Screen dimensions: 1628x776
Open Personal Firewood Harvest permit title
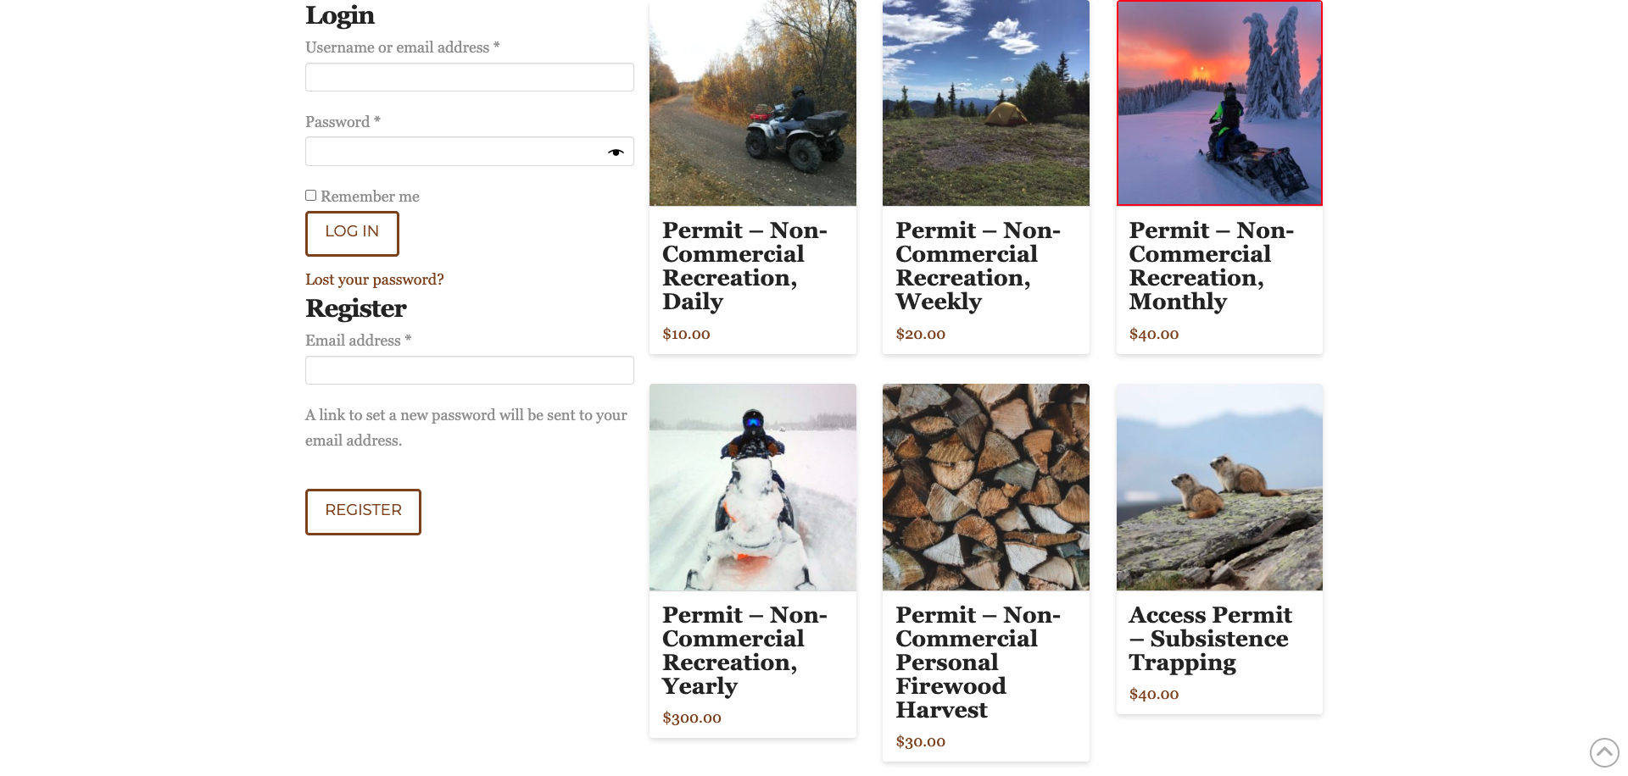point(977,662)
